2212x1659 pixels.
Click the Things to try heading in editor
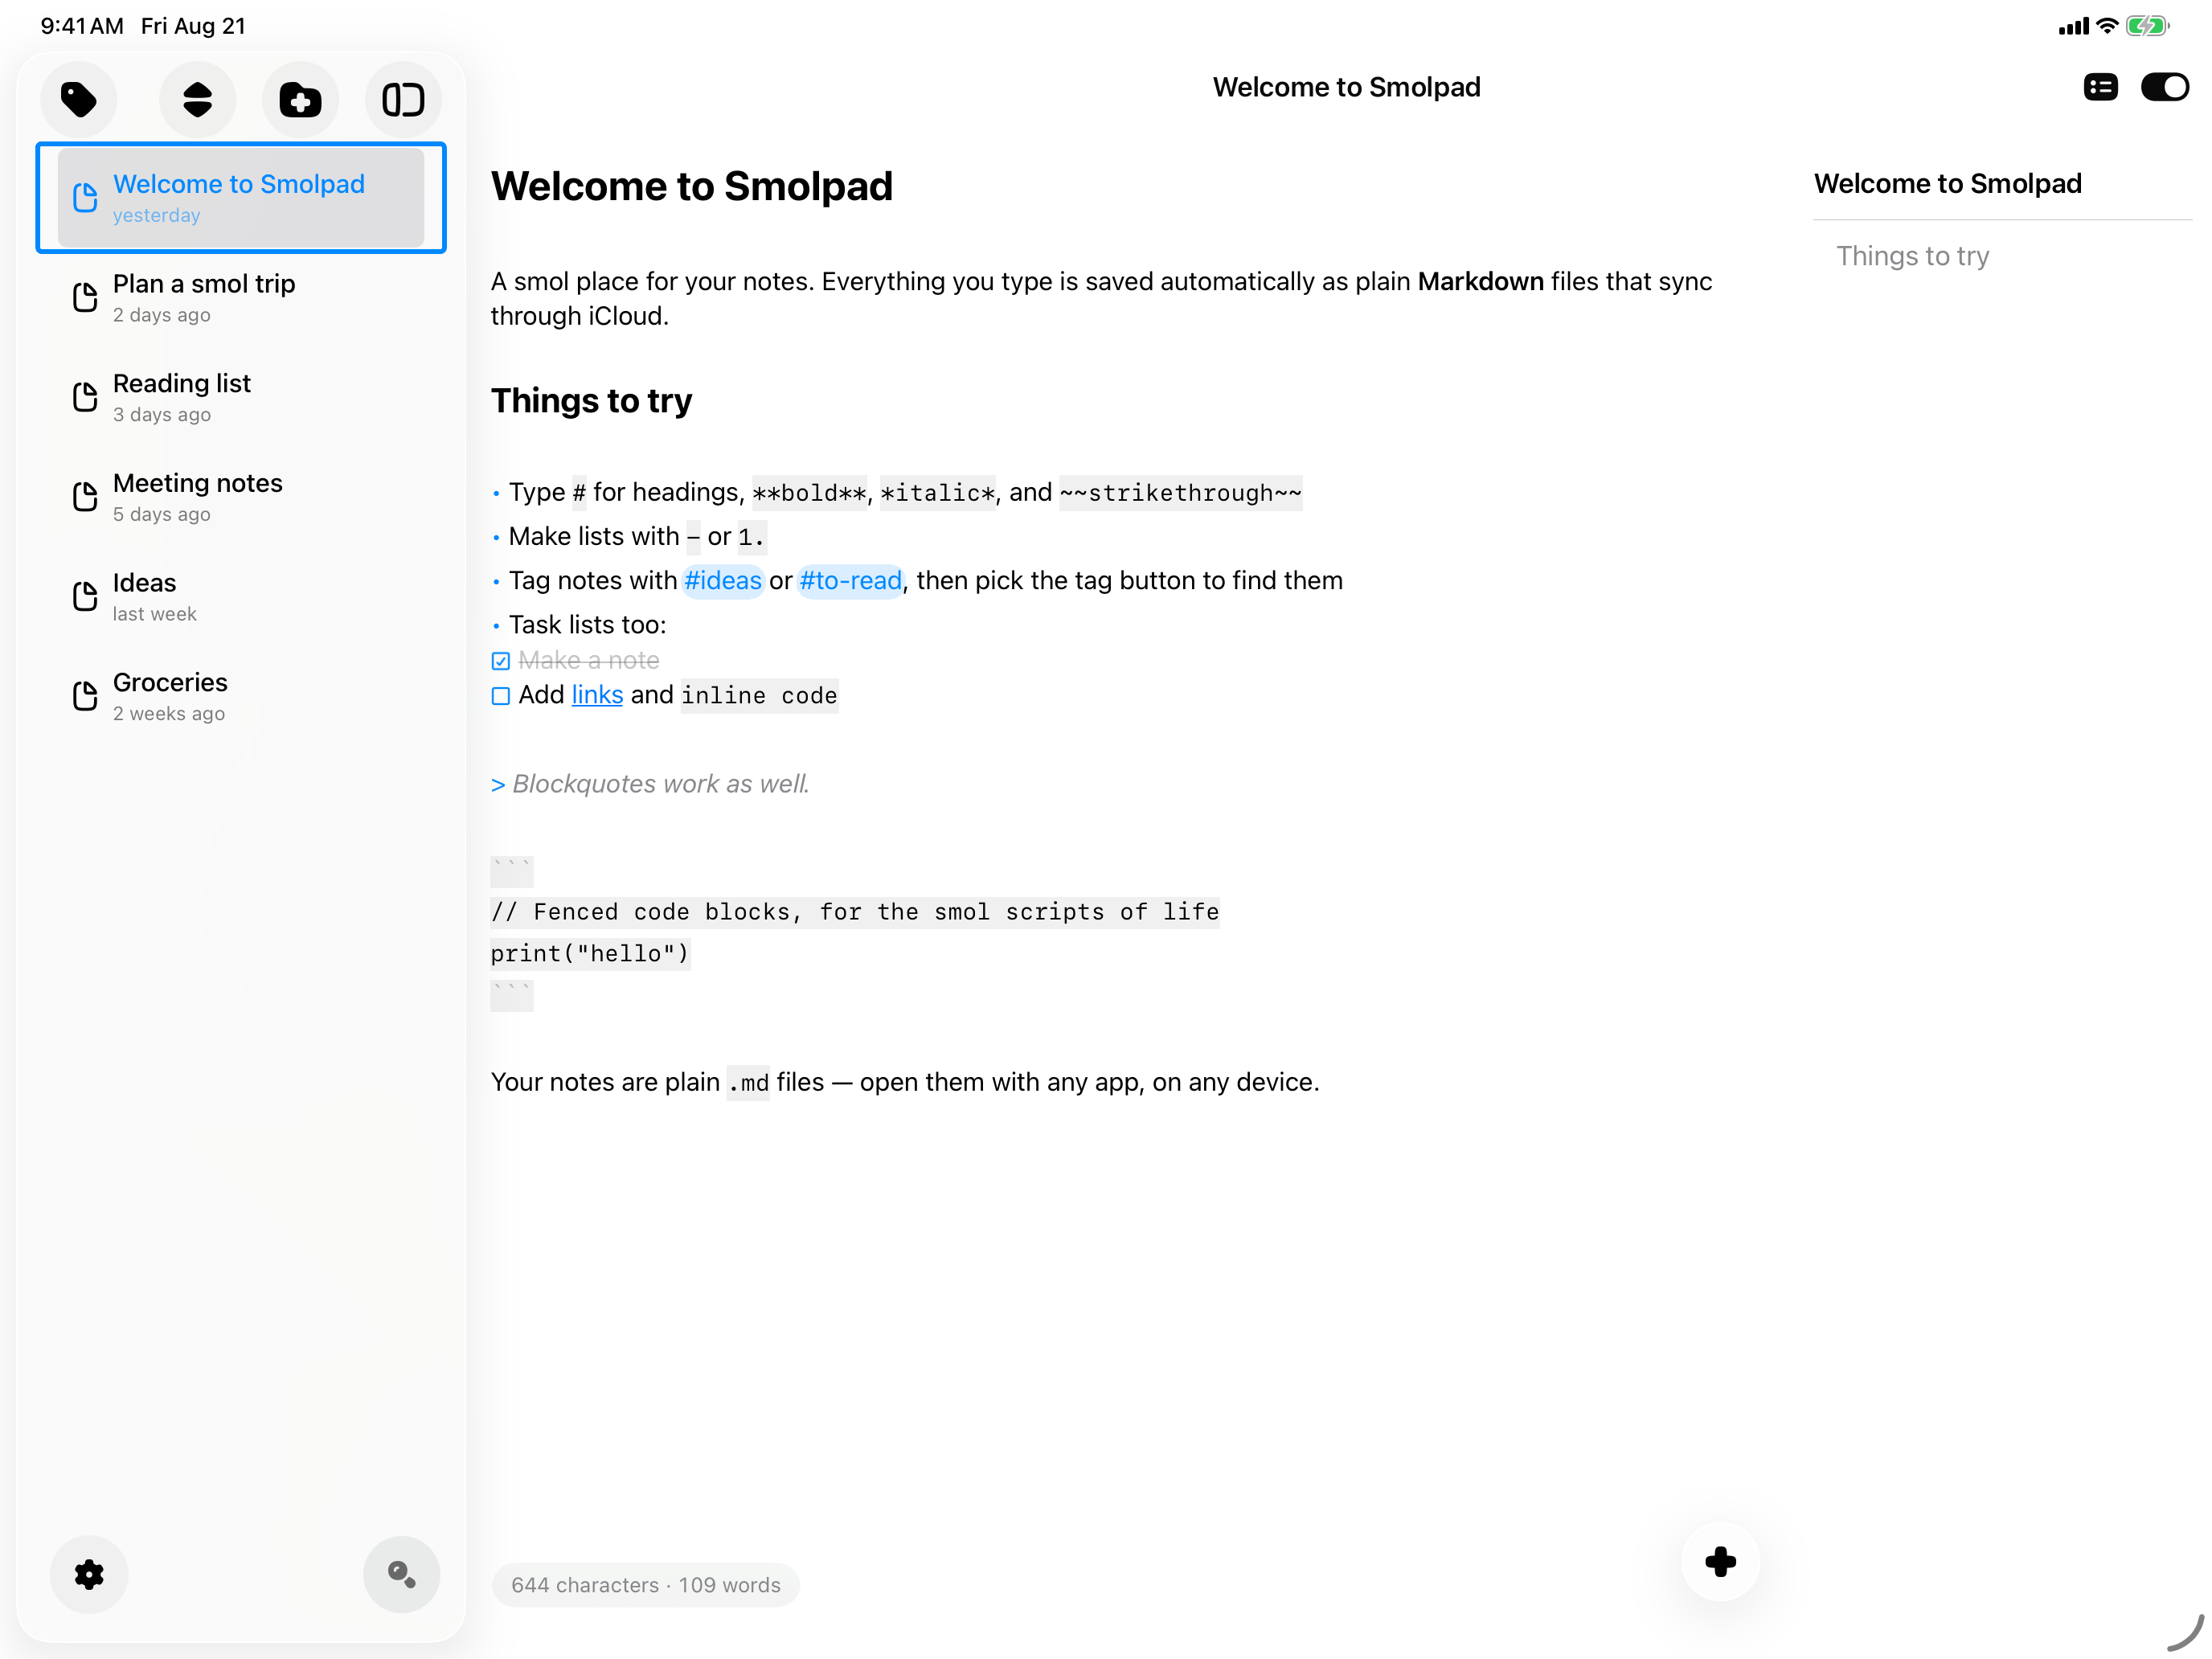591,401
